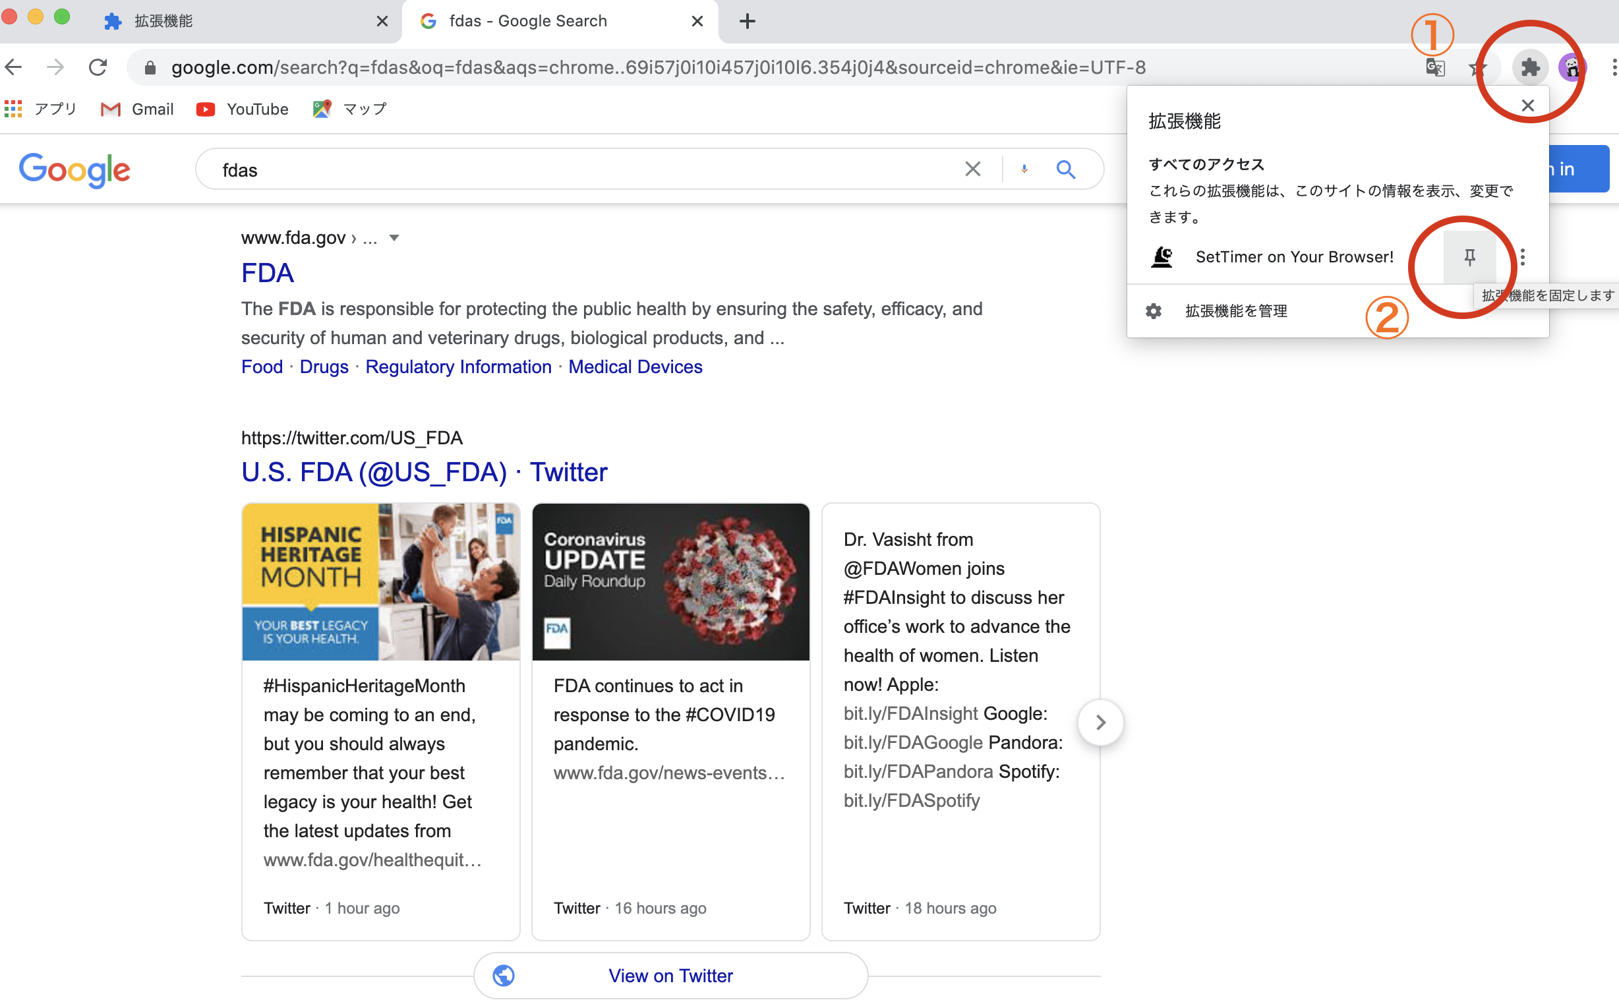Clear the search query with the X
The width and height of the screenshot is (1619, 1002).
972,169
